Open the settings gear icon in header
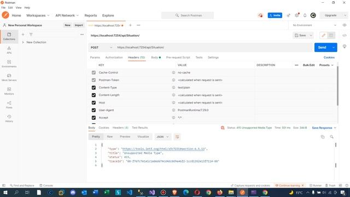This screenshot has height=197, width=350. (296, 15)
